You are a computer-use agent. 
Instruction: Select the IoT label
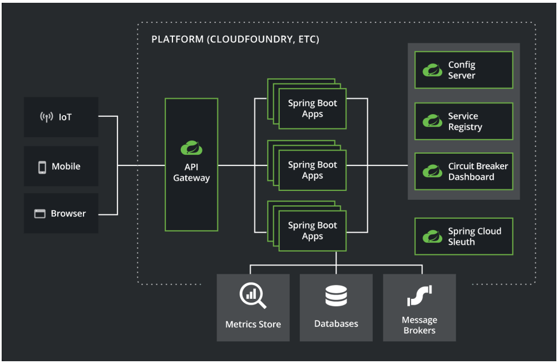65,117
